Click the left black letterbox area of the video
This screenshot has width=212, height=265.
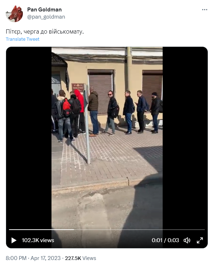[x=29, y=135]
